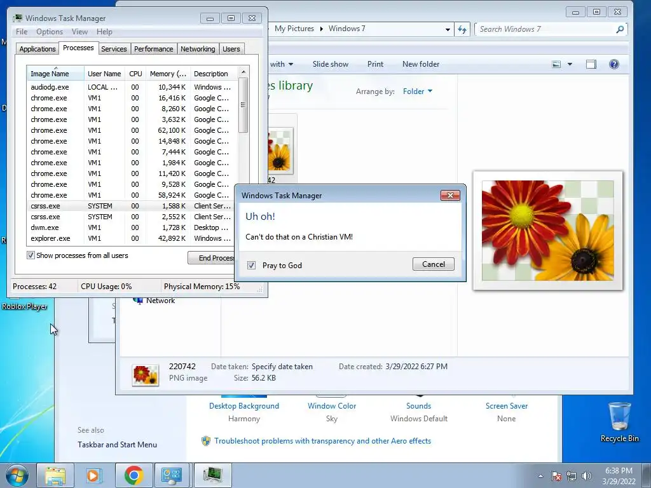651x488 pixels.
Task: Open Google Chrome from taskbar
Action: click(134, 475)
